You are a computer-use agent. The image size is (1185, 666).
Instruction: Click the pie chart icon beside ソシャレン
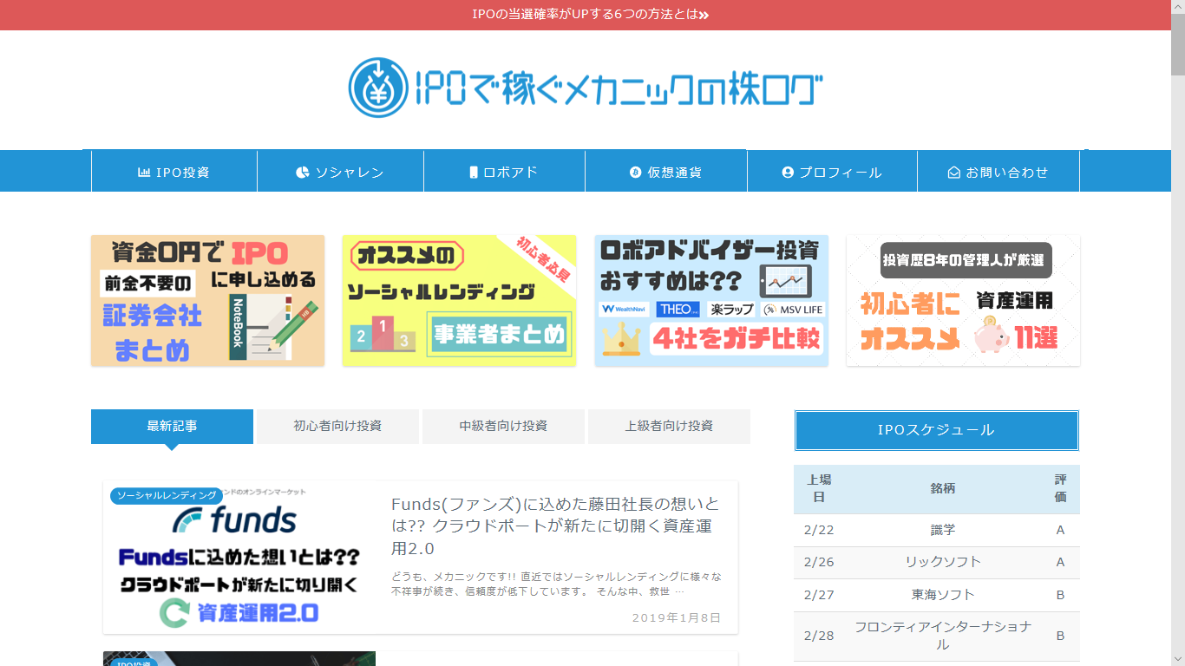pos(303,173)
